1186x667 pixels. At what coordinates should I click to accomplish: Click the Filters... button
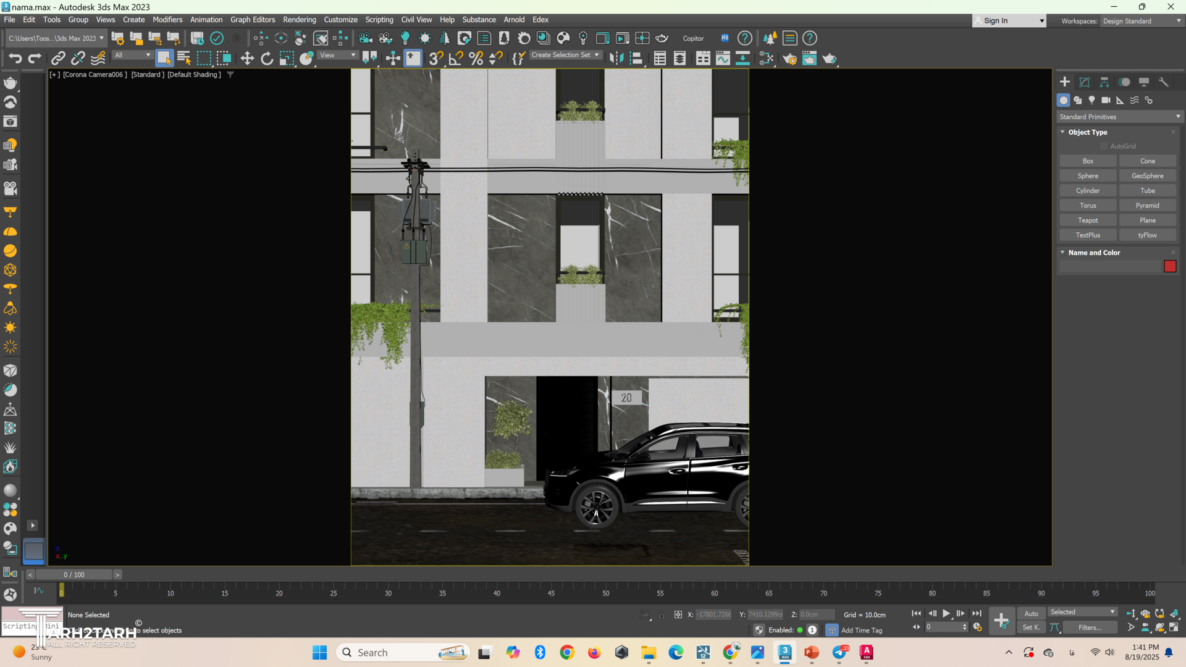(x=1090, y=627)
